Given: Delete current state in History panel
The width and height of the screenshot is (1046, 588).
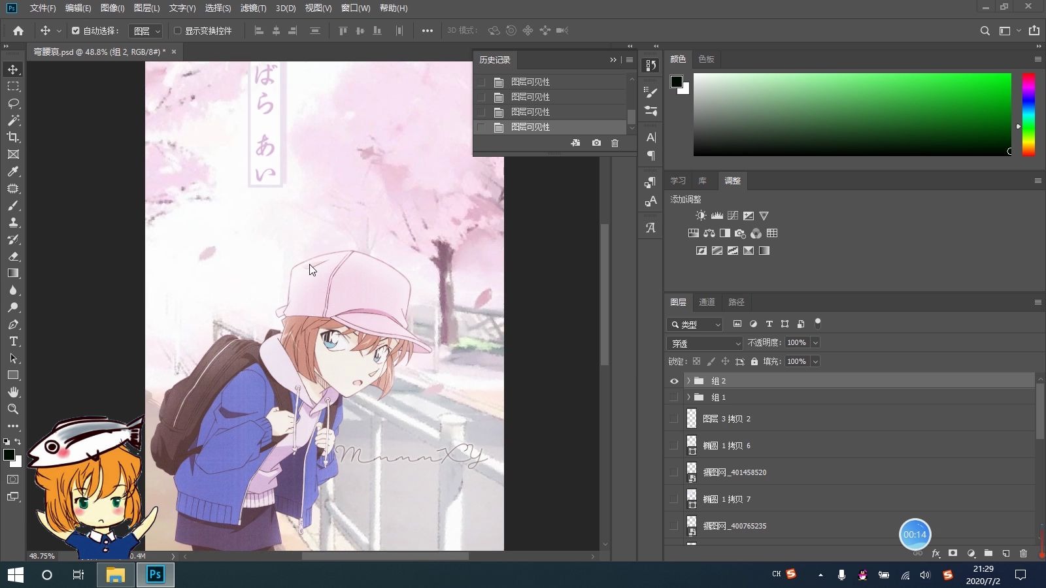Looking at the screenshot, I should [615, 143].
